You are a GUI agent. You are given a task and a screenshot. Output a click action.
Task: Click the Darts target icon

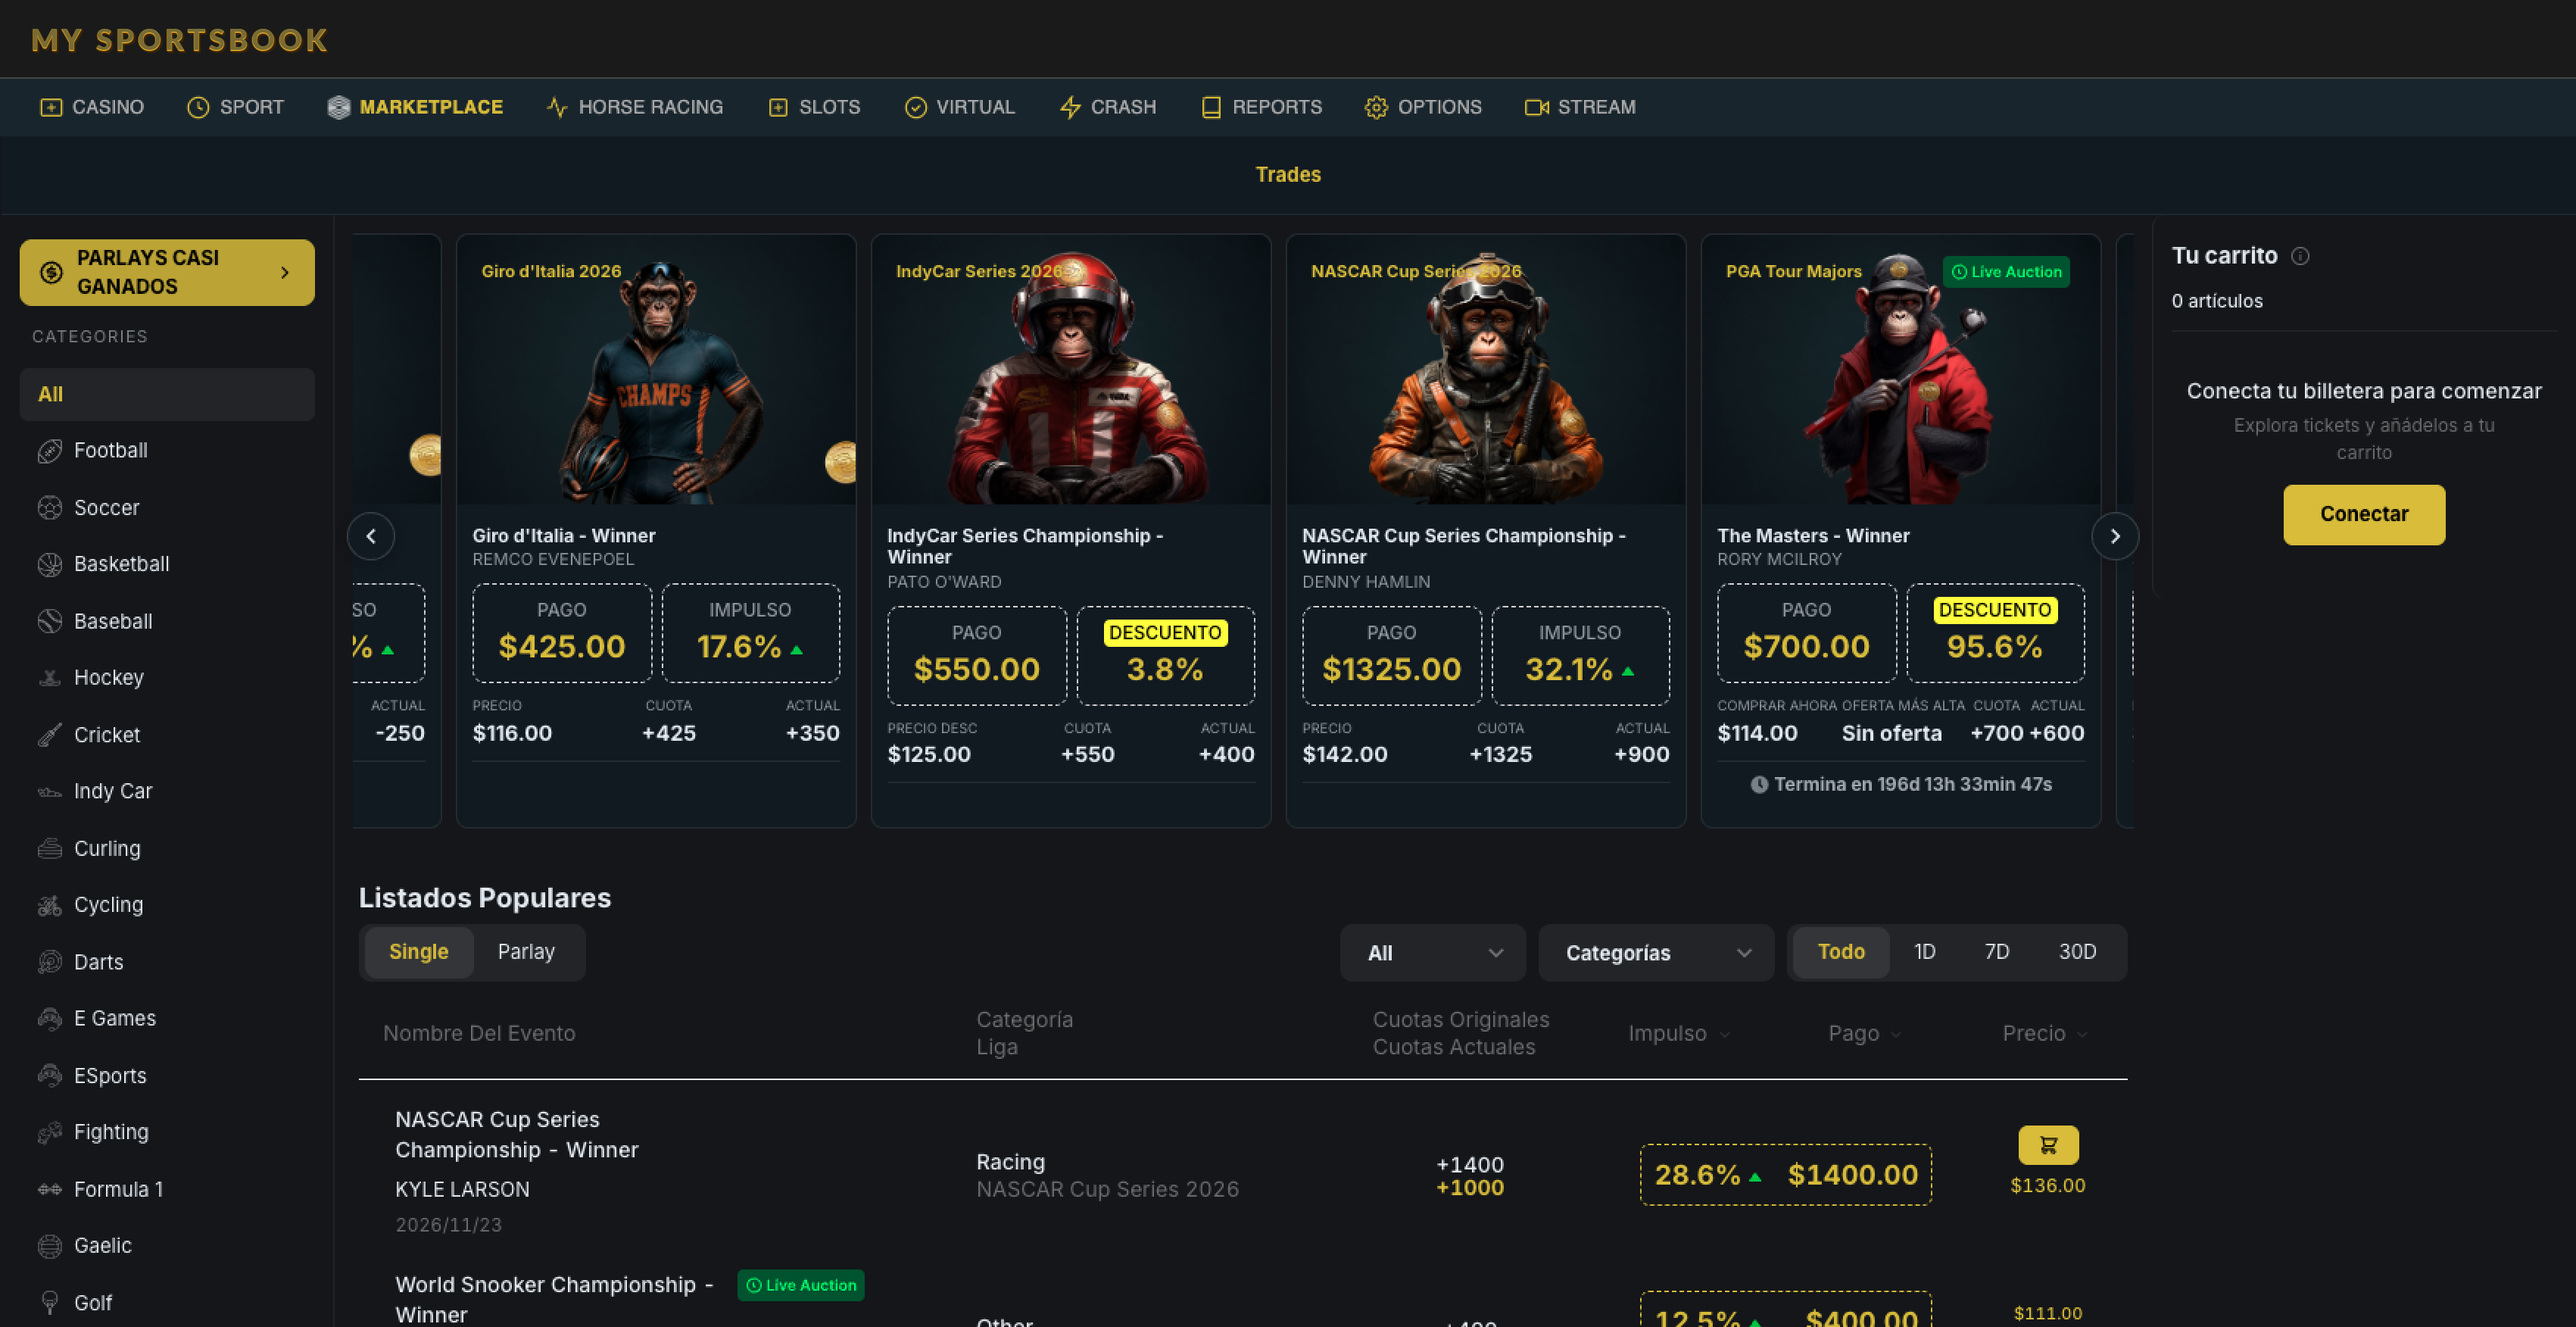(x=50, y=962)
